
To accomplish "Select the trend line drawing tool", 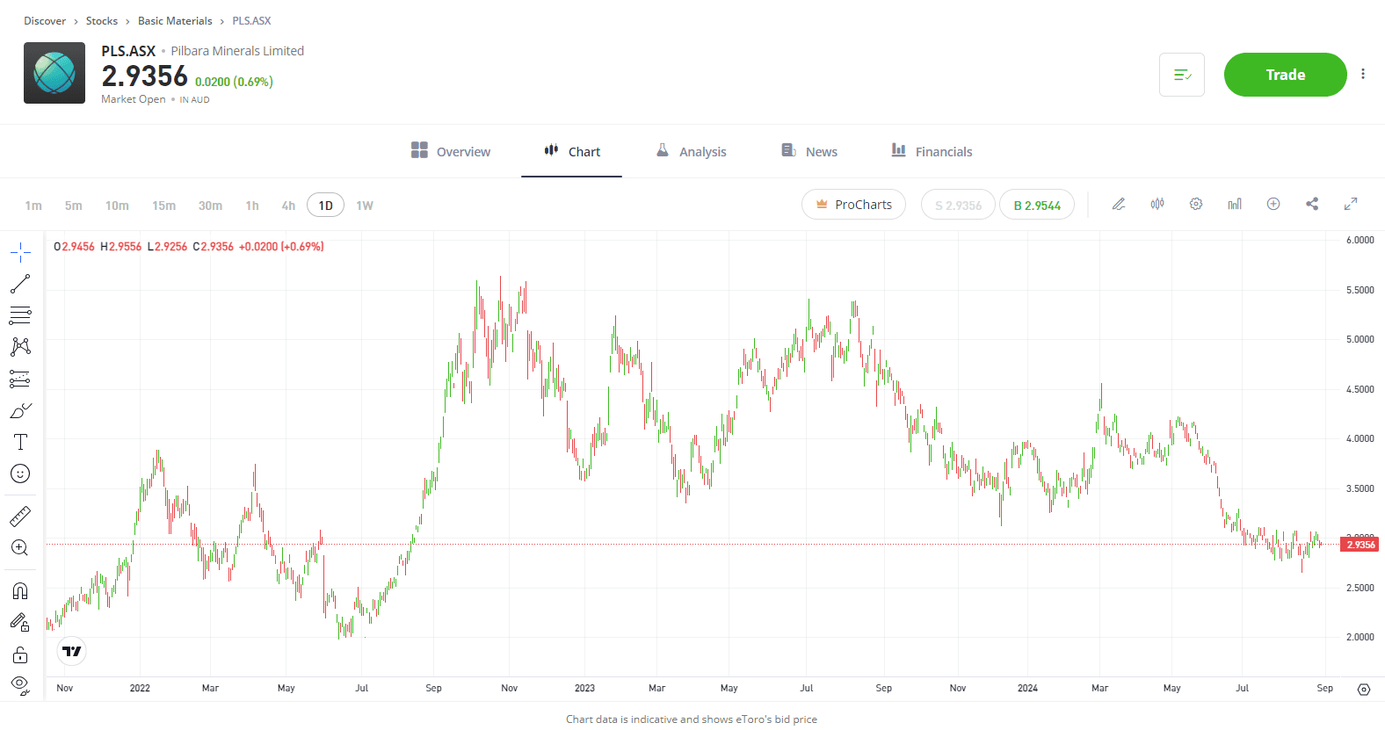I will [20, 284].
